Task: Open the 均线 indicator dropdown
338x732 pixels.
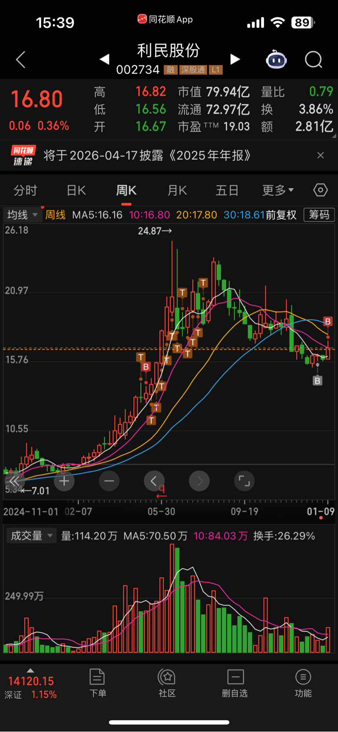Action: click(x=23, y=215)
